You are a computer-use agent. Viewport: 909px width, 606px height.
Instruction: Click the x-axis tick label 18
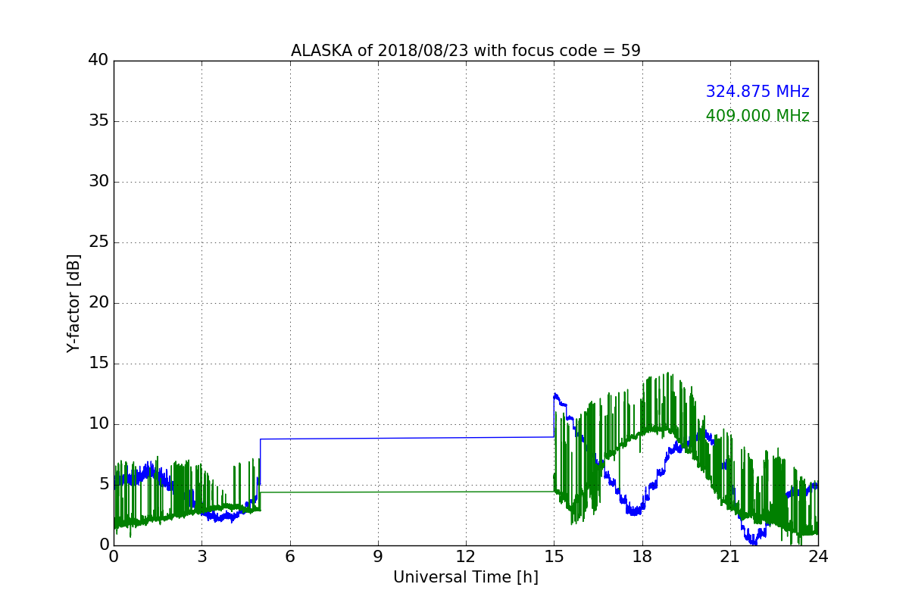642,557
